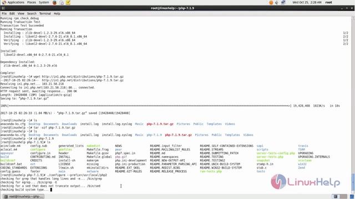This screenshot has width=355, height=199.
Task: Switch to the second workspace in the switcher
Action: click(343, 197)
